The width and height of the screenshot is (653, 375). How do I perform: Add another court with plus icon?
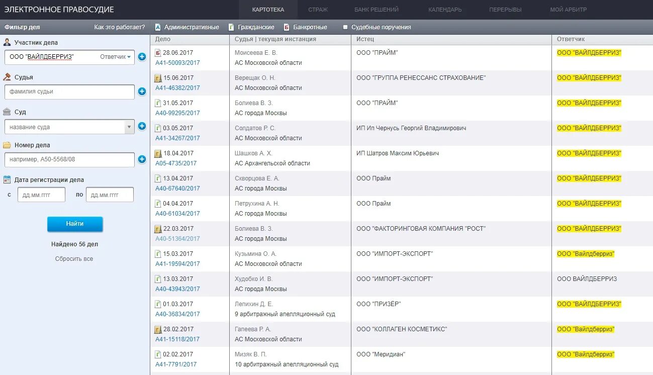click(142, 126)
